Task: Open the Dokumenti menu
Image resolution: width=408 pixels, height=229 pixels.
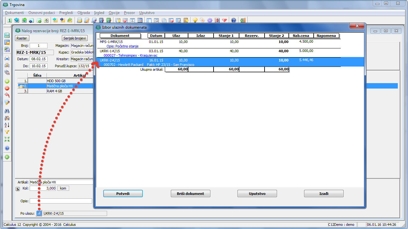Action: (x=14, y=13)
